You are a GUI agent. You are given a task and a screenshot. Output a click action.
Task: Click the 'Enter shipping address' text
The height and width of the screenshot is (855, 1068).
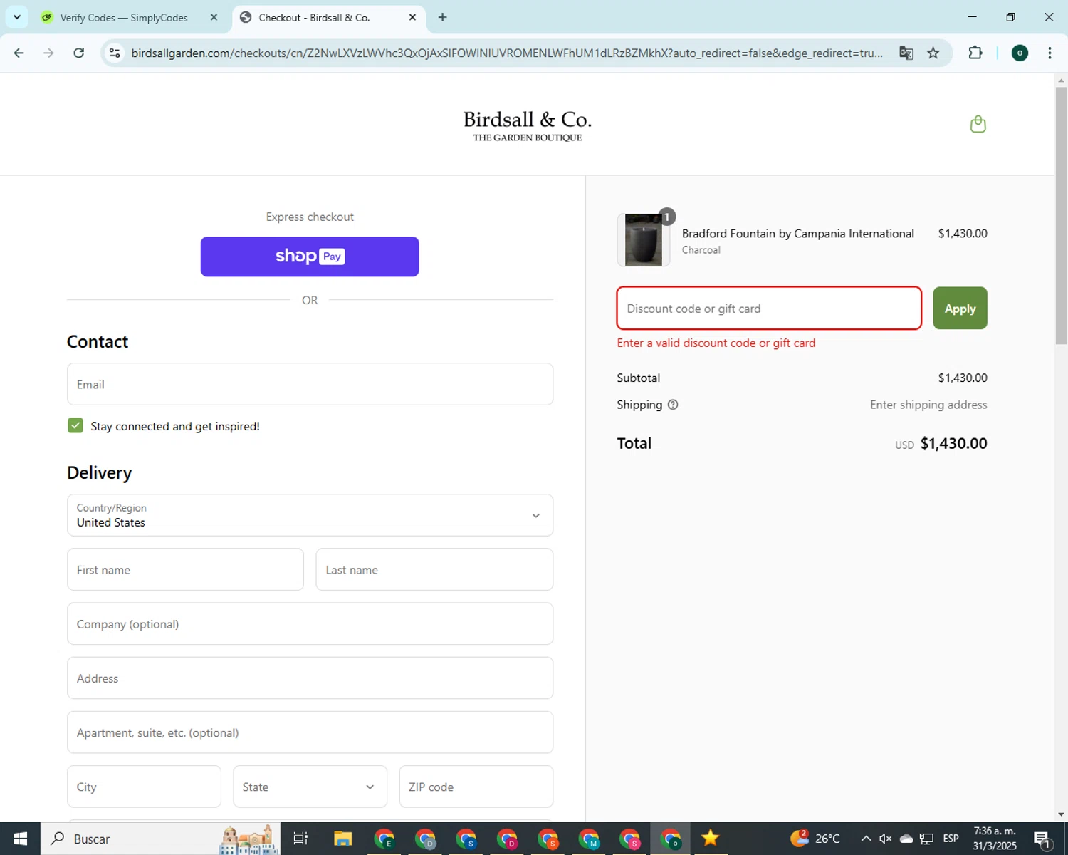click(928, 405)
